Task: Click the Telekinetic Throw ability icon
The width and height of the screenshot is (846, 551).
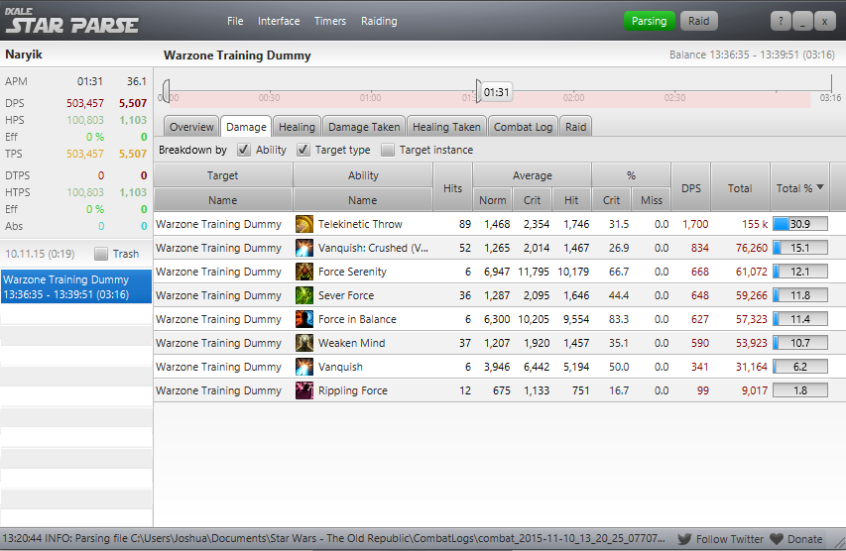Action: point(304,224)
